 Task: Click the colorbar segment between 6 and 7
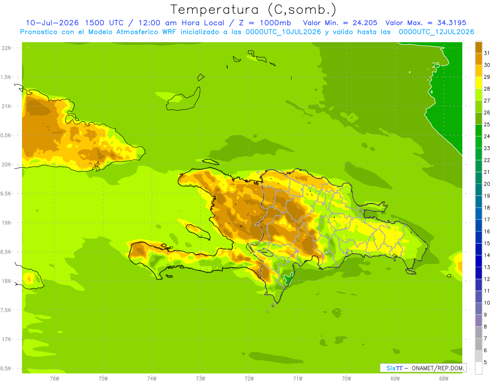(478, 344)
